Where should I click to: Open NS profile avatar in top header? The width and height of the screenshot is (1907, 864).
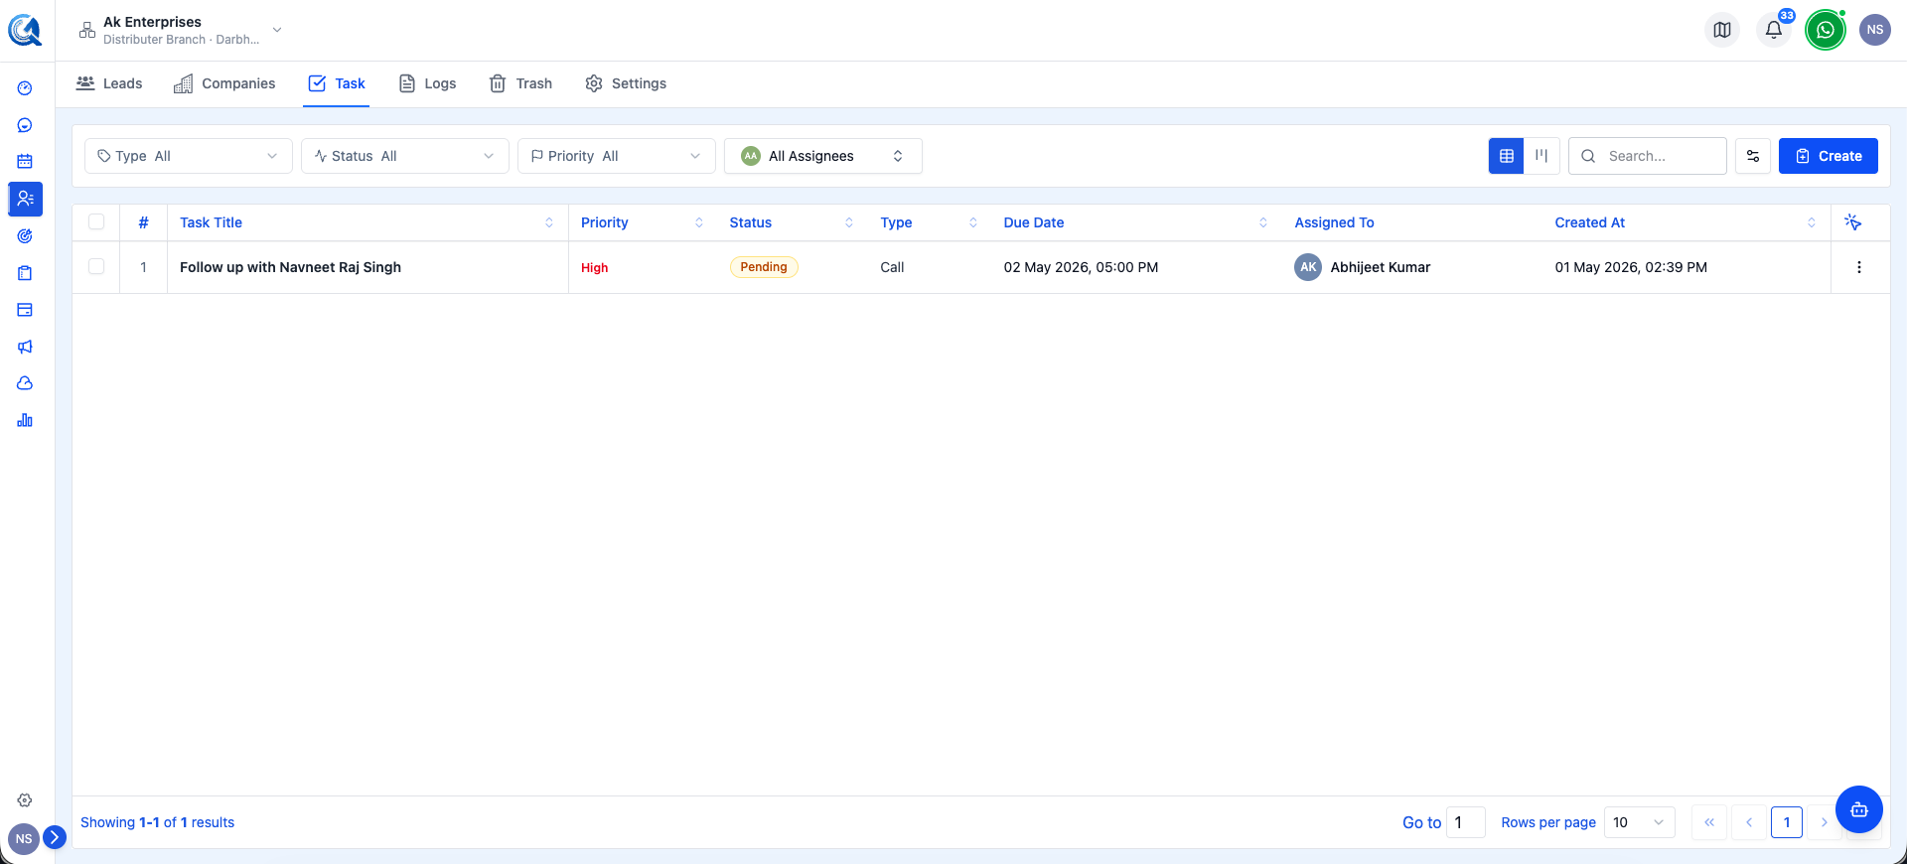(x=1875, y=30)
